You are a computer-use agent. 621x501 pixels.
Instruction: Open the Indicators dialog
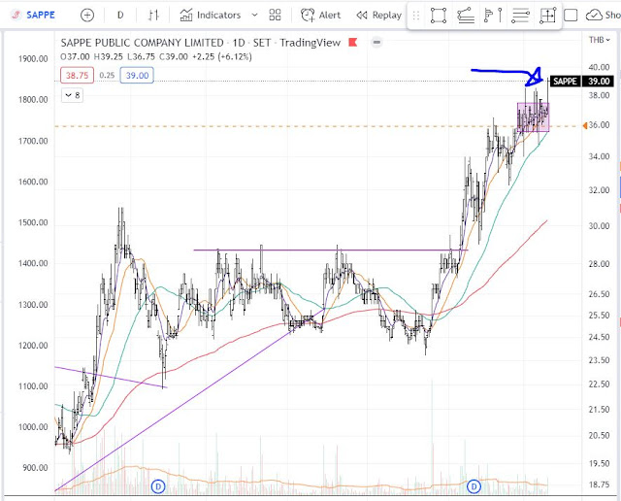[x=211, y=16]
